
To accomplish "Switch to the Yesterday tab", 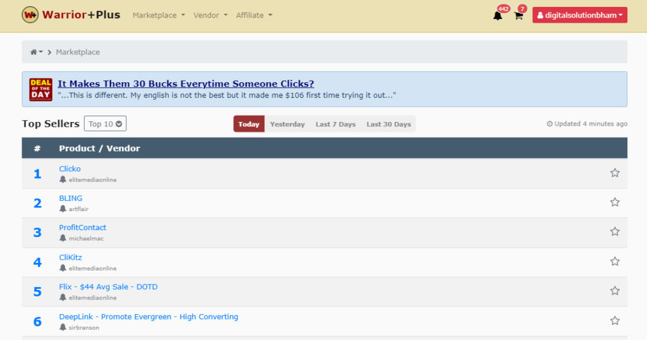I will (x=287, y=124).
